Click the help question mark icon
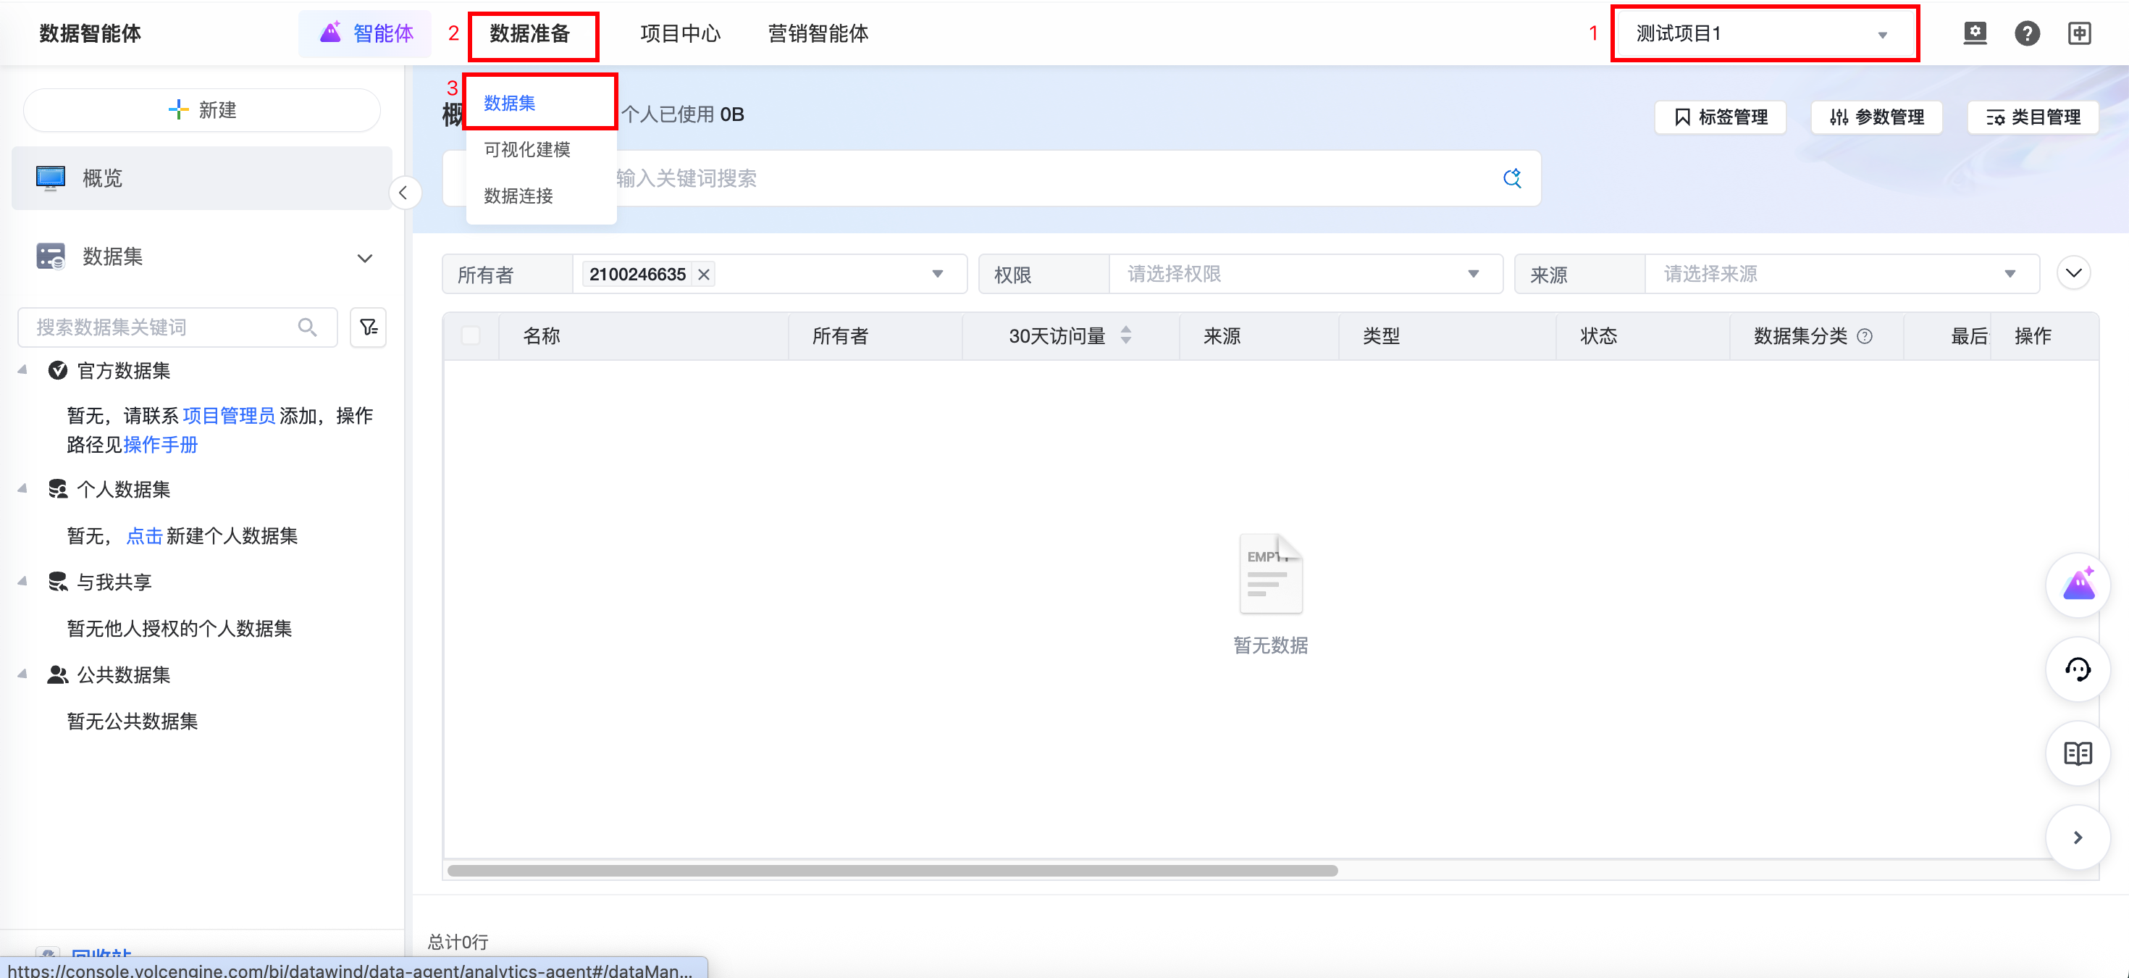This screenshot has width=2129, height=978. (2026, 33)
